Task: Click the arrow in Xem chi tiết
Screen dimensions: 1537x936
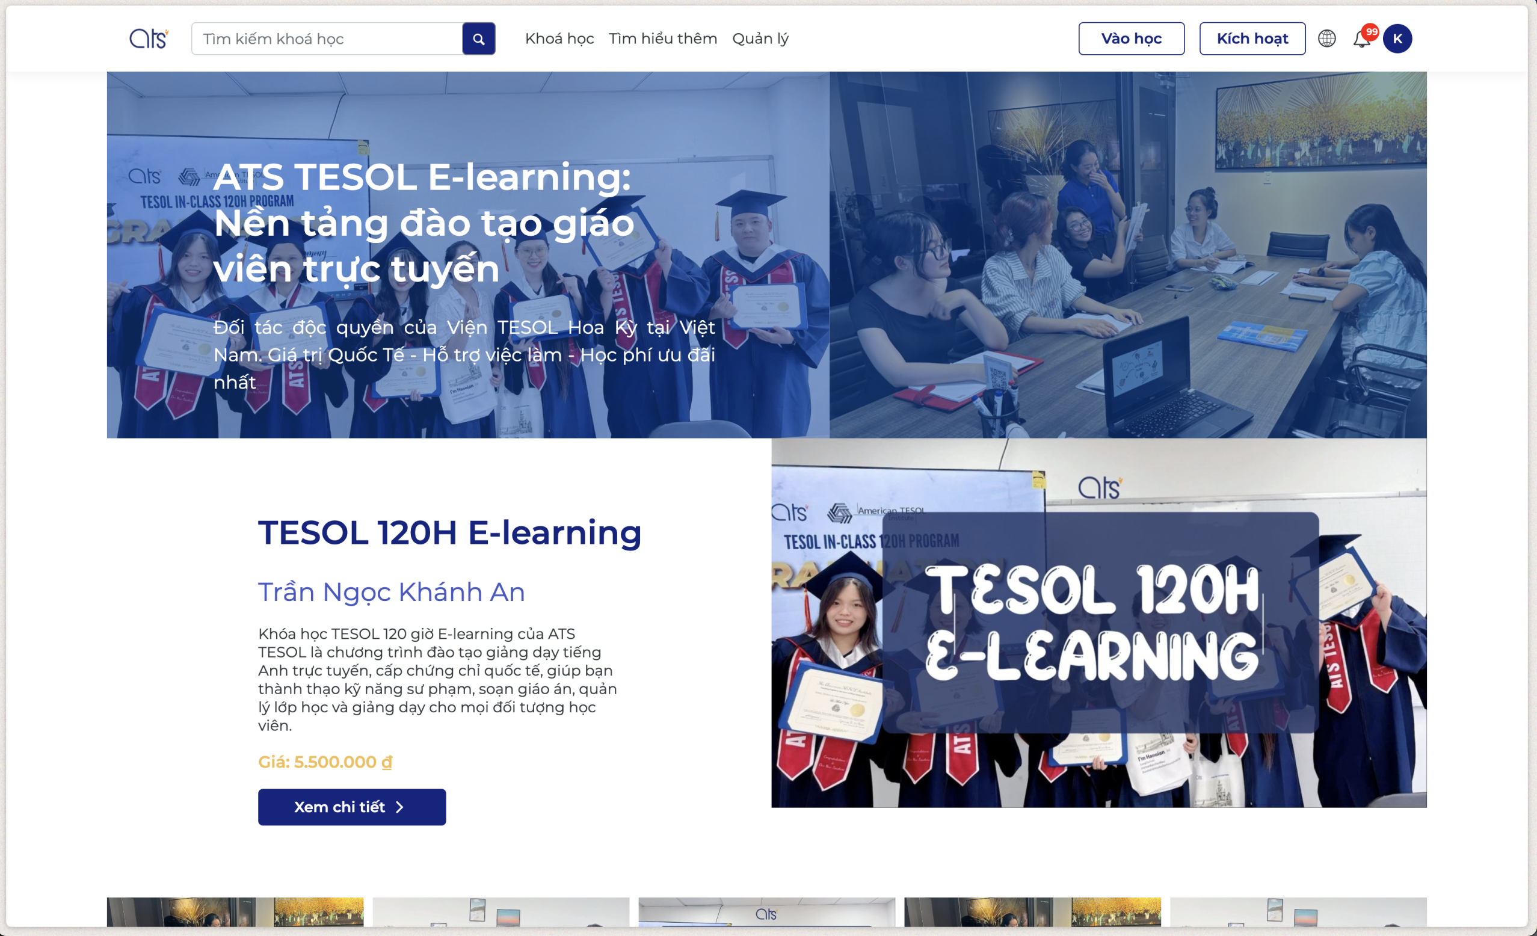Action: coord(400,807)
